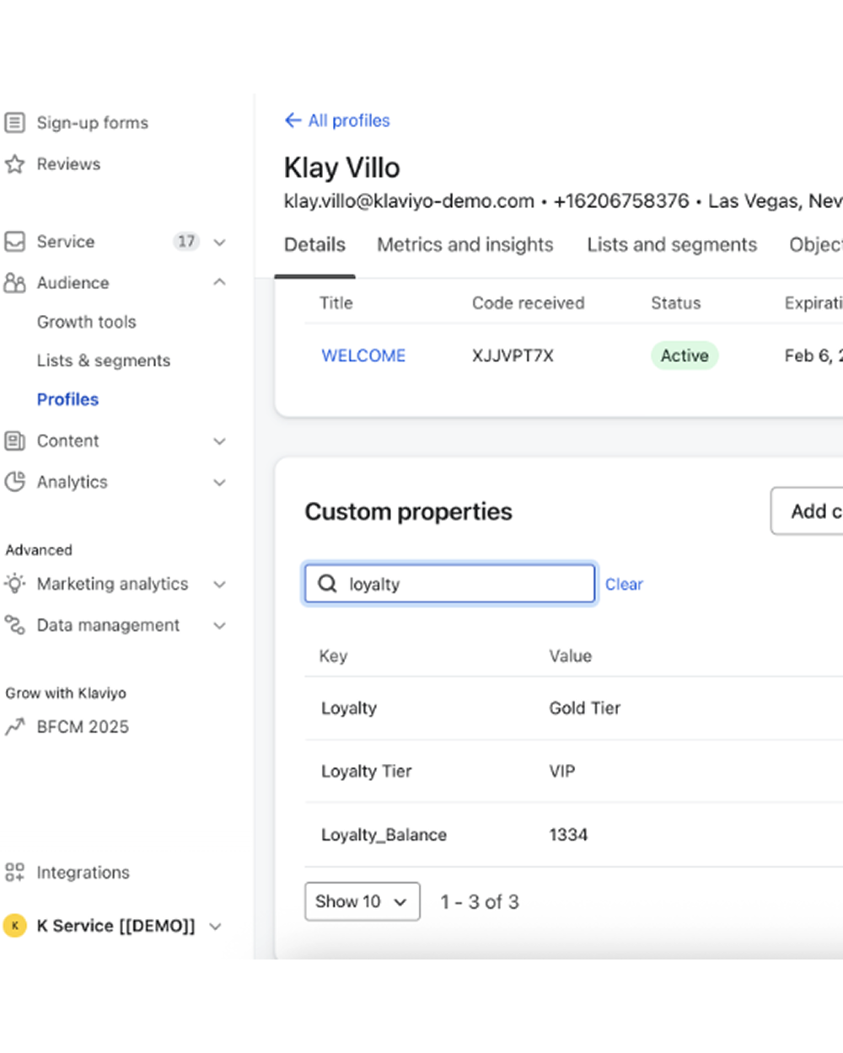Click the Data management icon
The height and width of the screenshot is (1053, 843).
point(15,625)
